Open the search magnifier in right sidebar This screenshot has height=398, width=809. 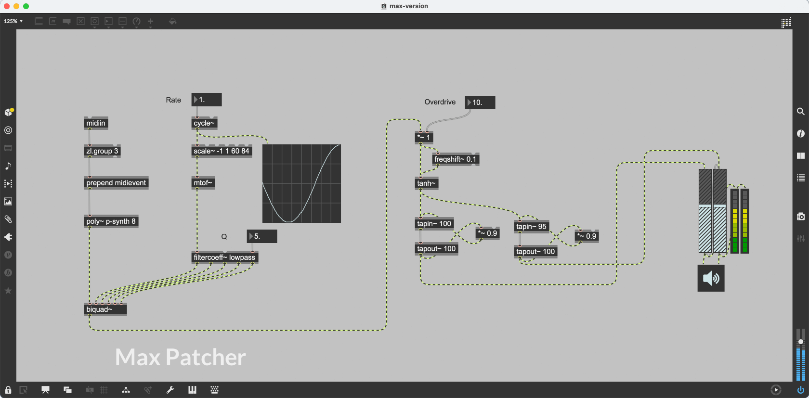click(x=800, y=112)
